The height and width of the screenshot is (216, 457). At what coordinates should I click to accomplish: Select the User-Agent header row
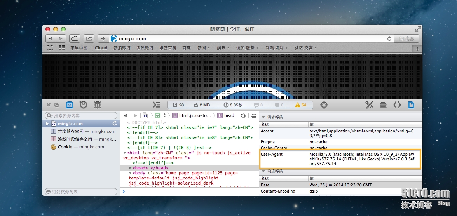point(340,159)
